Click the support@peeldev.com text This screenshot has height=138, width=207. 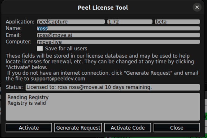[58, 79]
